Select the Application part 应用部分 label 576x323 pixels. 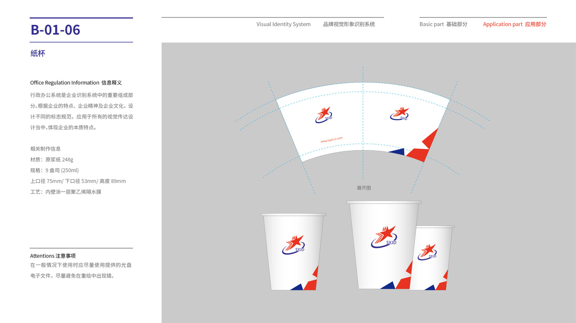pos(514,24)
